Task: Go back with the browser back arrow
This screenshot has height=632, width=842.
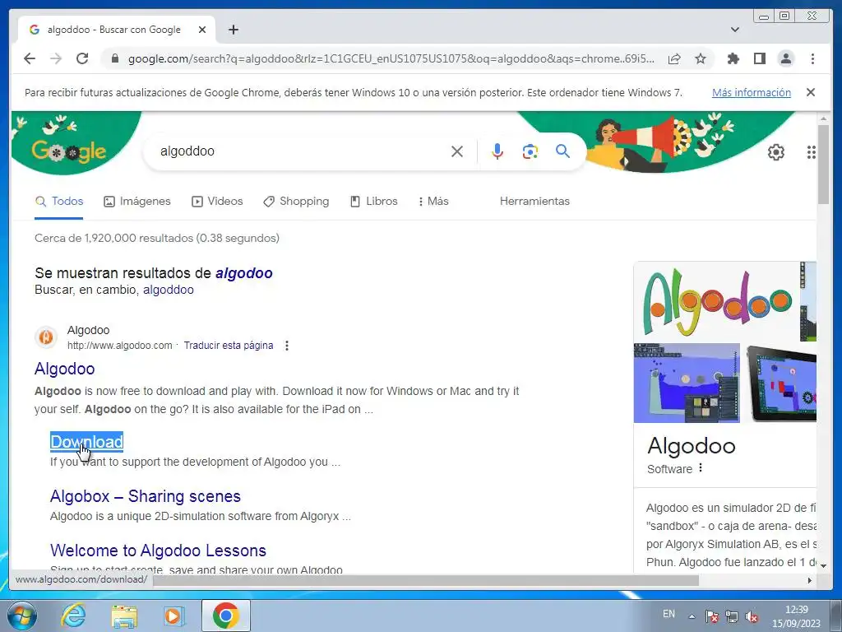Action: point(30,58)
